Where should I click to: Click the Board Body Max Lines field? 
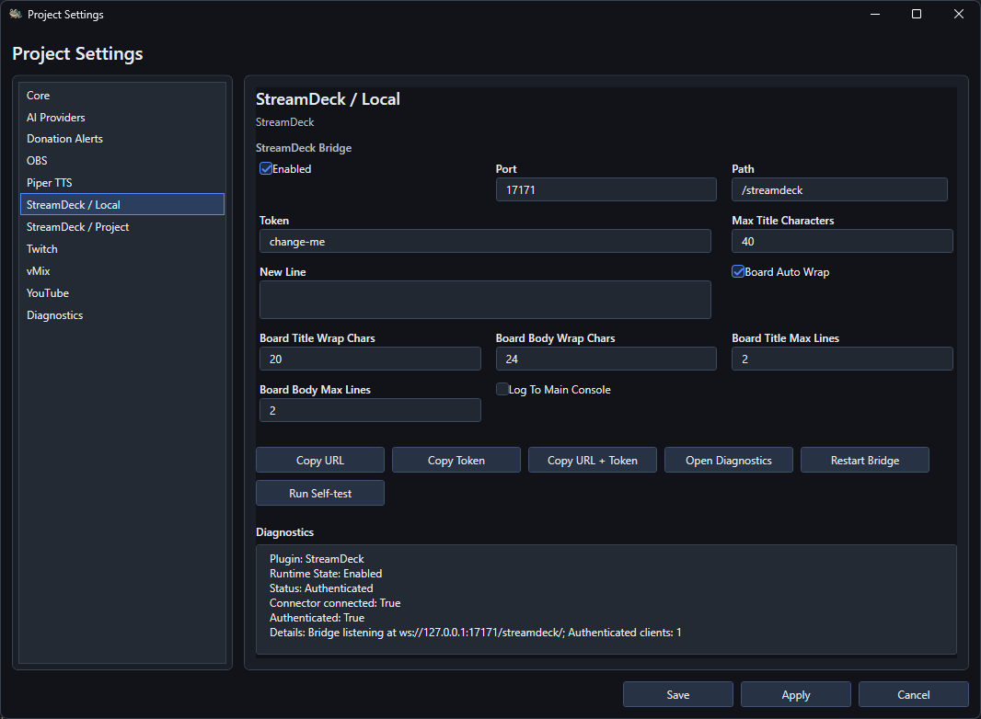370,410
